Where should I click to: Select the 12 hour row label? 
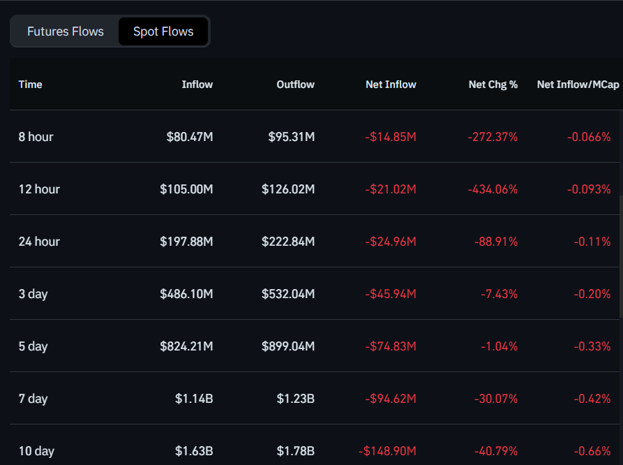(39, 189)
